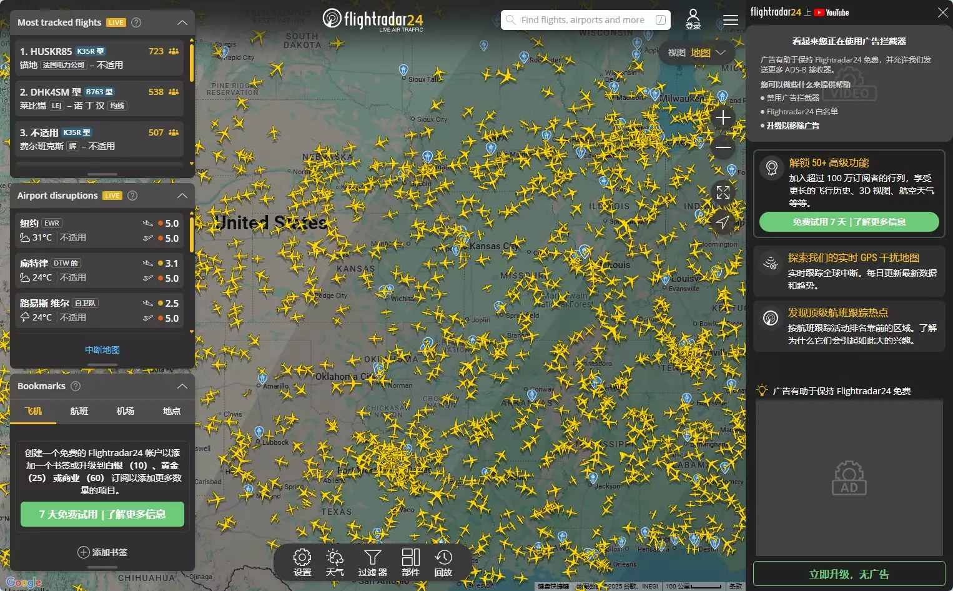Select the Flights (航班) bookmarks tab
The image size is (953, 591).
[79, 411]
